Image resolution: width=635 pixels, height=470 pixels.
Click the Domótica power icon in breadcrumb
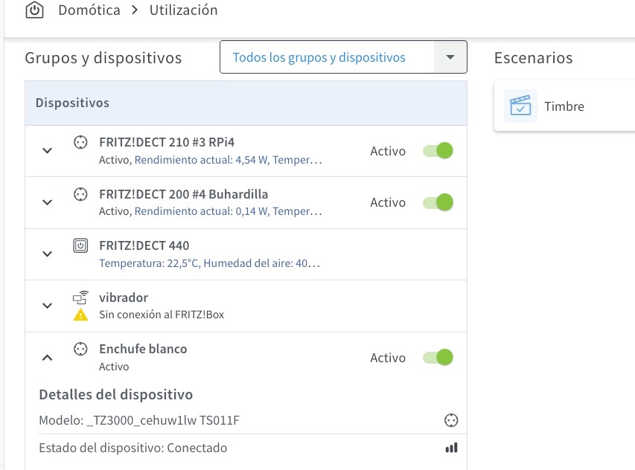tap(34, 10)
